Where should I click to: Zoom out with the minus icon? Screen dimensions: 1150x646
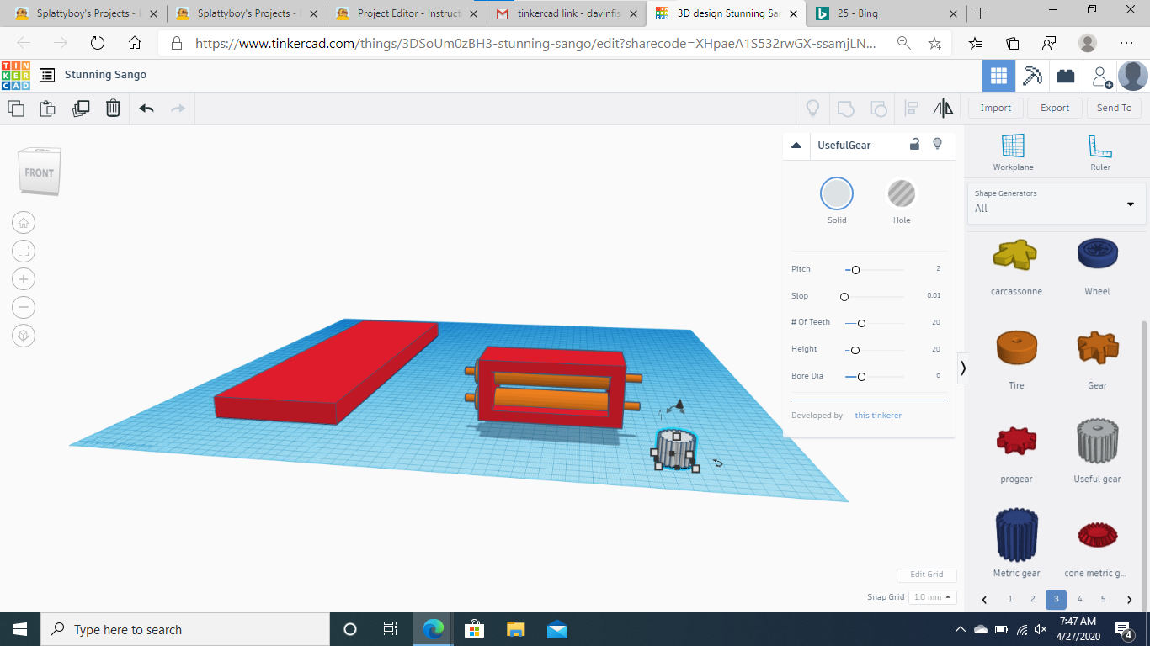pyautogui.click(x=24, y=307)
